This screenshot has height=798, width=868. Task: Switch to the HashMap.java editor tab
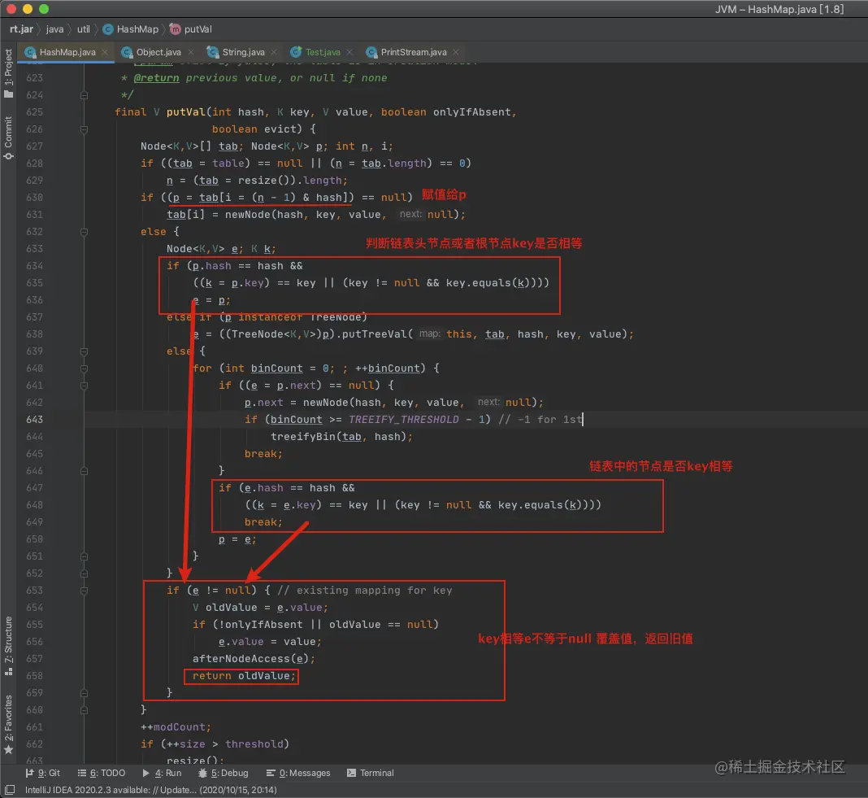(x=67, y=52)
